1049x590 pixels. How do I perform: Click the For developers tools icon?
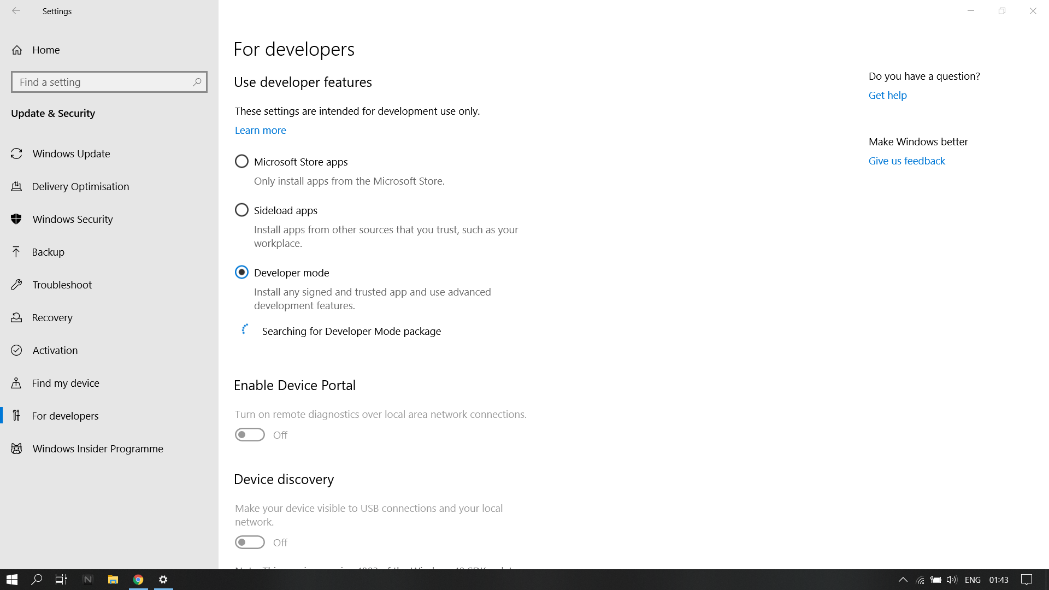[x=16, y=416]
